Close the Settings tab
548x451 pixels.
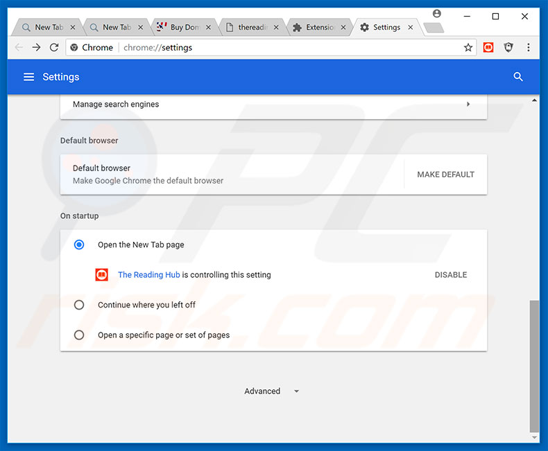click(411, 27)
